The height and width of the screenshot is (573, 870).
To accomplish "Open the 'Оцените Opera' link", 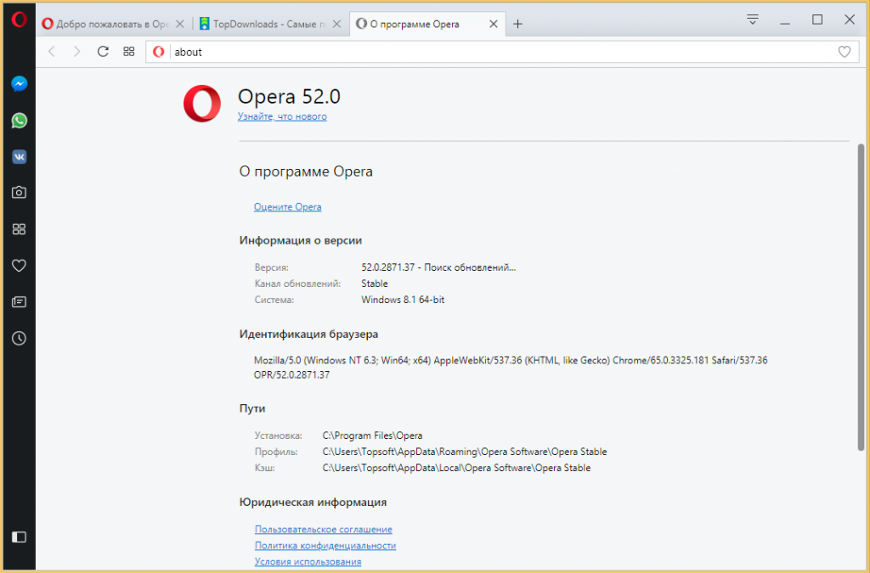I will pos(287,206).
